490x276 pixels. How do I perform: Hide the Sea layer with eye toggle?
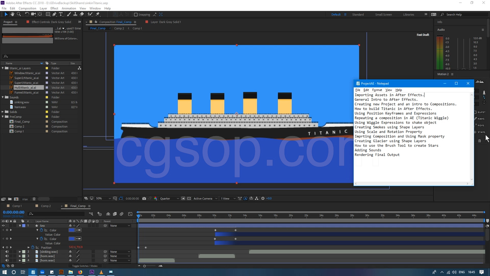click(3, 226)
